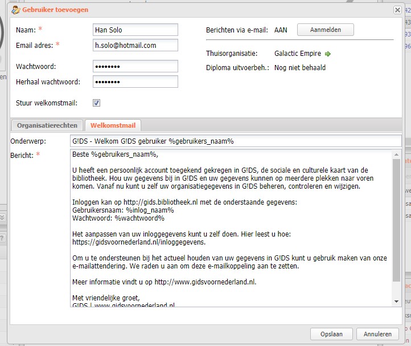The width and height of the screenshot is (411, 346).
Task: Click the green arrow next to Galactic Empire
Action: (328, 54)
